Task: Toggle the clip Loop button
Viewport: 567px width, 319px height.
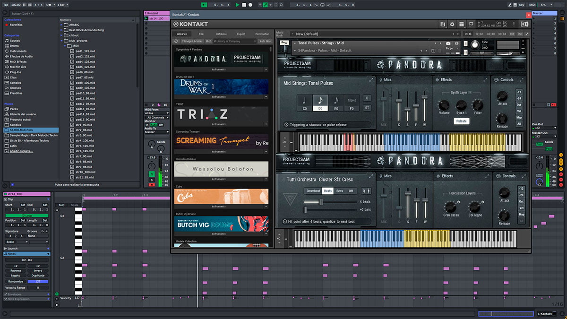Action: point(26,216)
